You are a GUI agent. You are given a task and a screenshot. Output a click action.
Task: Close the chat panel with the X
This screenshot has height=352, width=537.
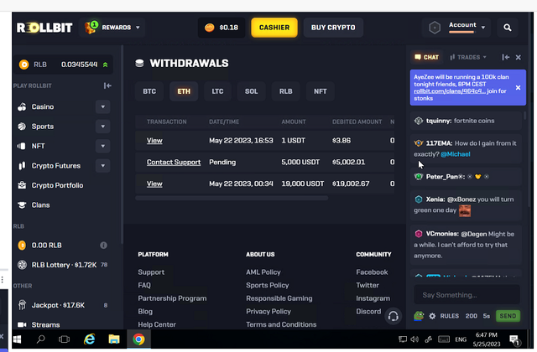(x=519, y=58)
